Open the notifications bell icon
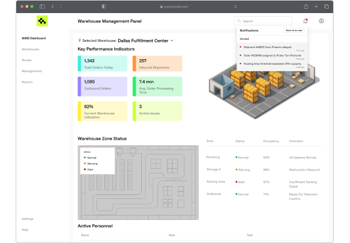 pyautogui.click(x=306, y=21)
